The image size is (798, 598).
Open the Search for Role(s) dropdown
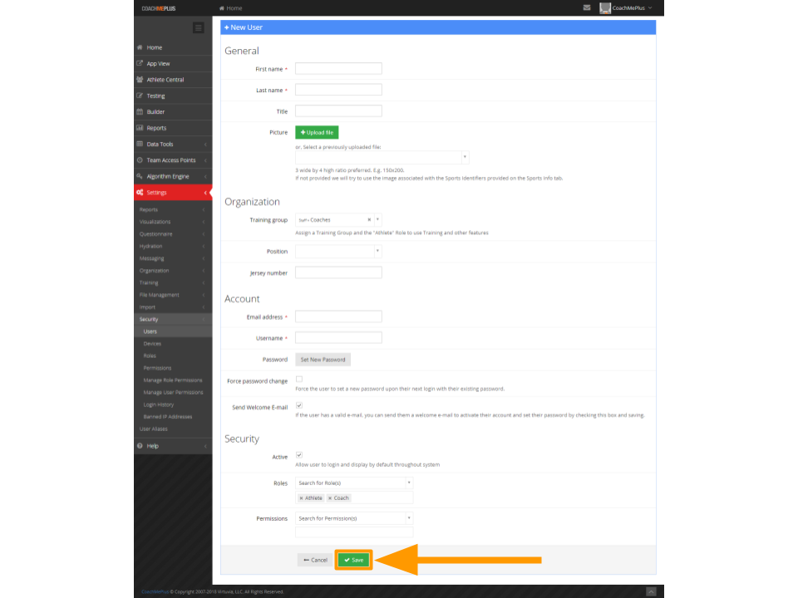click(354, 483)
